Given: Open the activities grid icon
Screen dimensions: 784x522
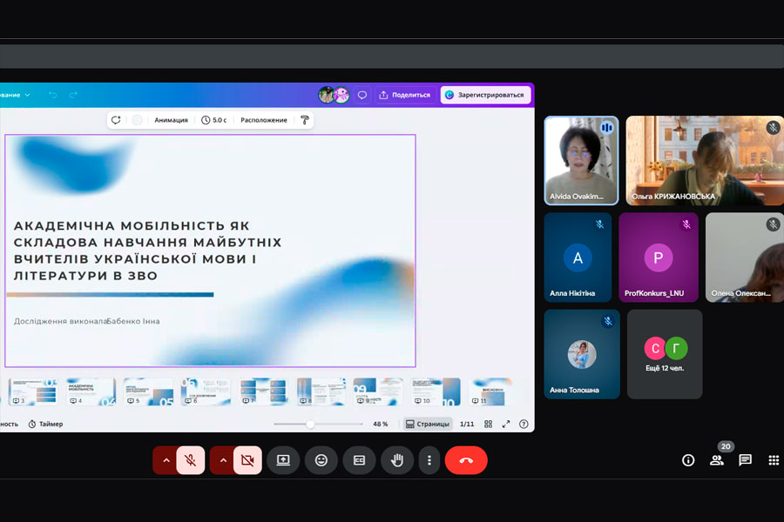Looking at the screenshot, I should 774,460.
